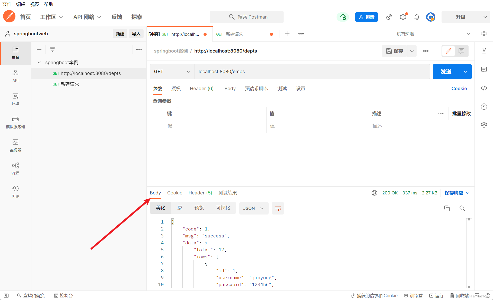Image resolution: width=493 pixels, height=300 pixels.
Task: Toggle word wrap in response body
Action: (278, 208)
